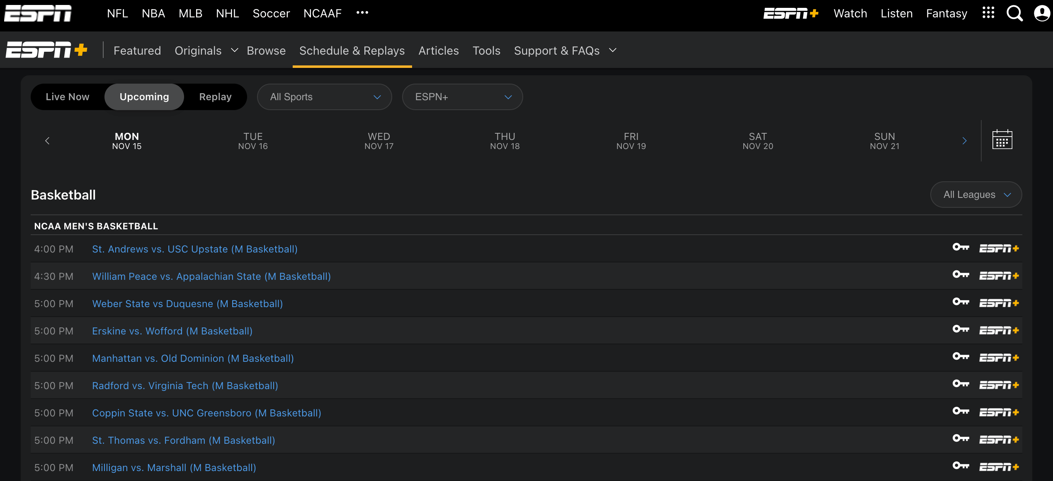Go to the NBA section

[153, 13]
